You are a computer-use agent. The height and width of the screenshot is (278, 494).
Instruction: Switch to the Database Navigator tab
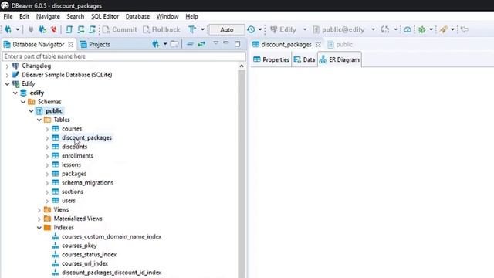(x=38, y=45)
